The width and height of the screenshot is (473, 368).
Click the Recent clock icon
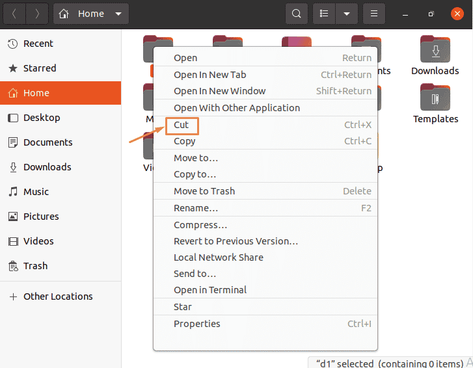(12, 44)
